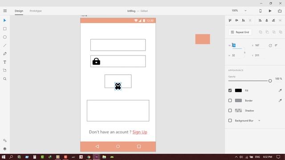
Task: Toggle the aspect ratio lock
Action: click(244, 52)
